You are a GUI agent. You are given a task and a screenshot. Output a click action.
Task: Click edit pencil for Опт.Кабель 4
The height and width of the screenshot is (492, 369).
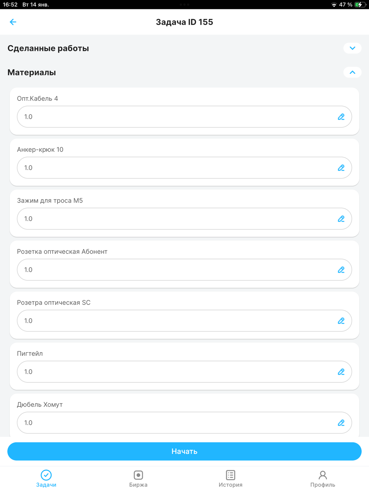(341, 117)
